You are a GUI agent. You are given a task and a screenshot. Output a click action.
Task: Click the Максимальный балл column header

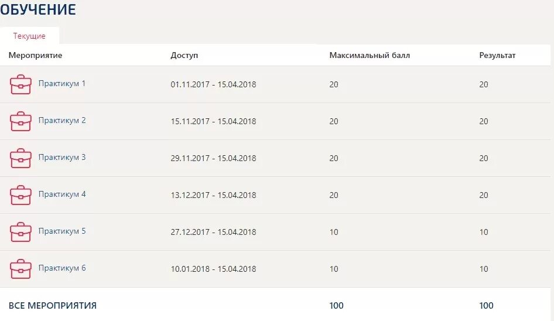(370, 55)
